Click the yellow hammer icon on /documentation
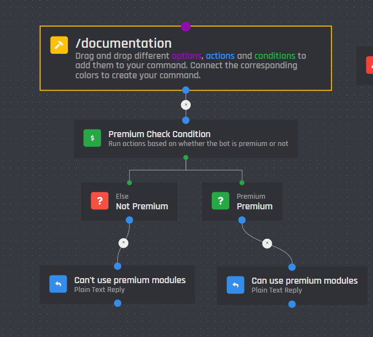This screenshot has width=373, height=337. tap(59, 46)
